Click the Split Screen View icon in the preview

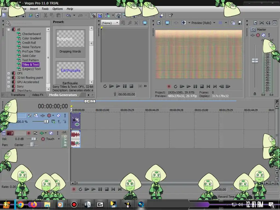pos(183,23)
